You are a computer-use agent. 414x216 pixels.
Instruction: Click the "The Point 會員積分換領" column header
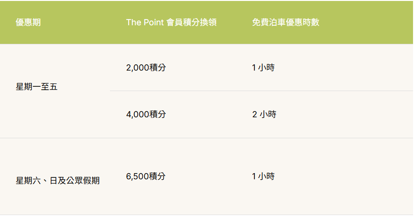(171, 23)
